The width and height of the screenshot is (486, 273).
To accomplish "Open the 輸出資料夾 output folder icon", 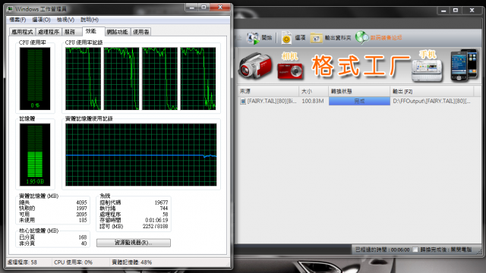I will (x=316, y=38).
